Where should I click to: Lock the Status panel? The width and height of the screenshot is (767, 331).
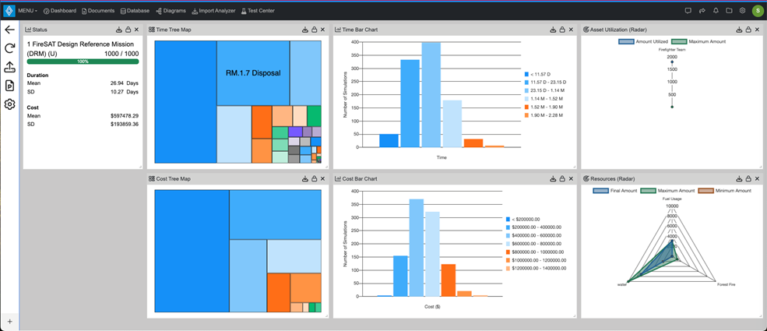128,30
